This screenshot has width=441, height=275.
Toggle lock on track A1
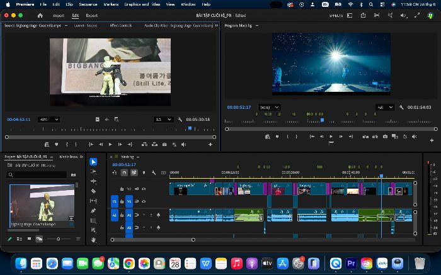click(122, 215)
